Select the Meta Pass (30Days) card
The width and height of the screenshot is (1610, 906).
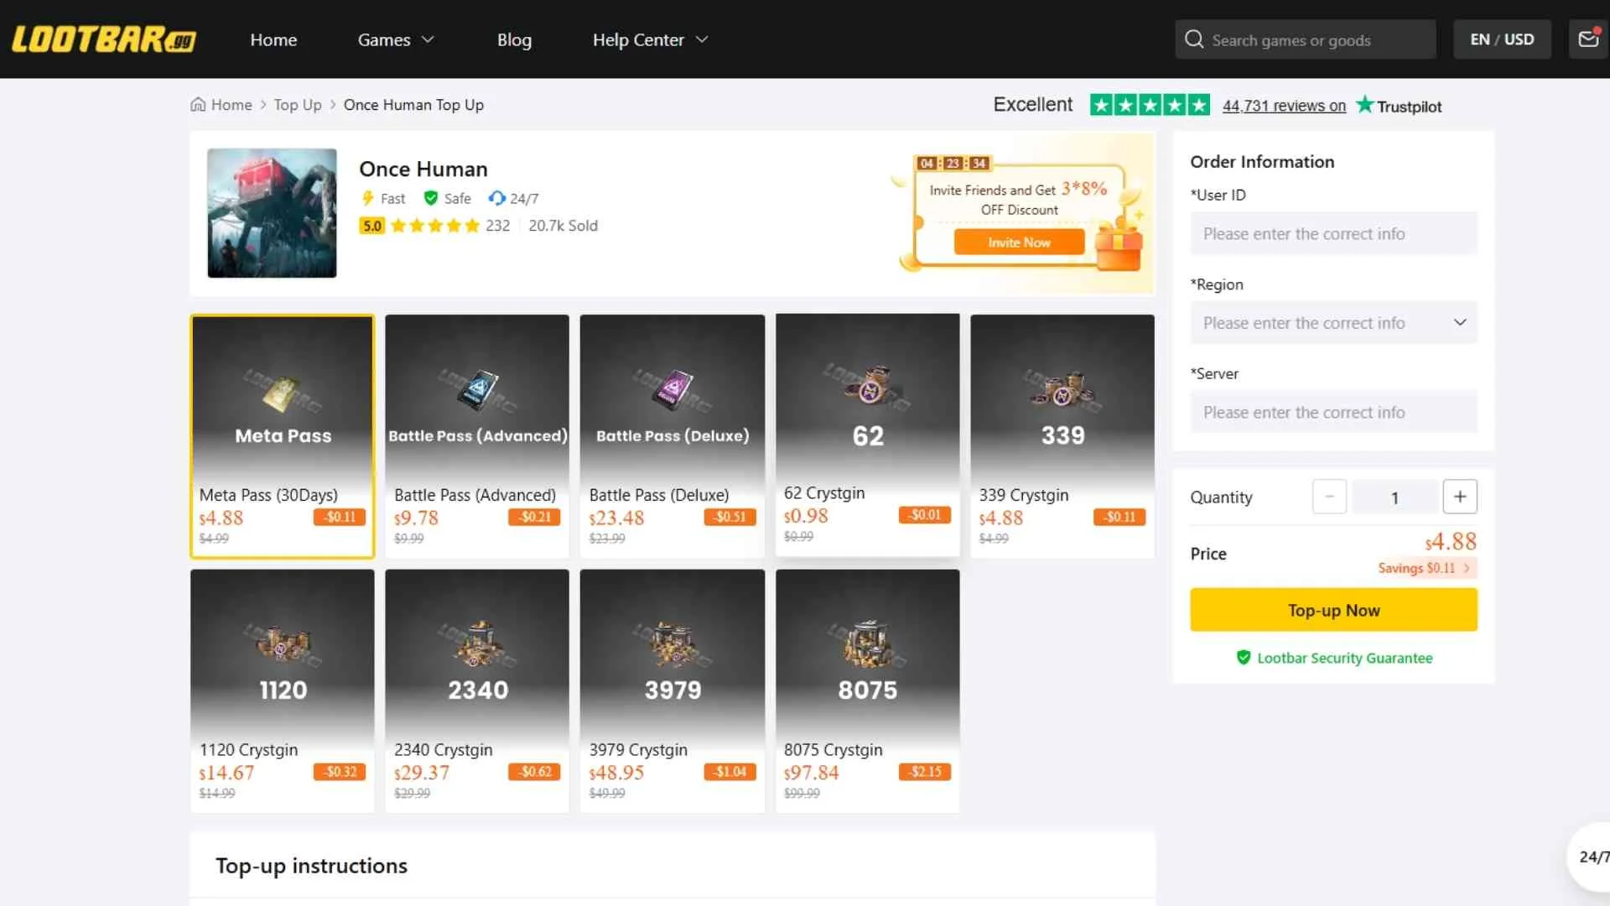click(x=283, y=436)
